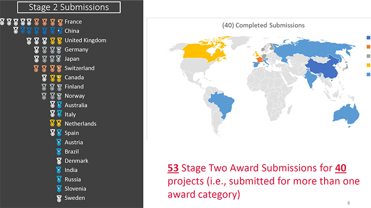Click the words 'award category)' in red text
The image size is (371, 208).
point(204,195)
